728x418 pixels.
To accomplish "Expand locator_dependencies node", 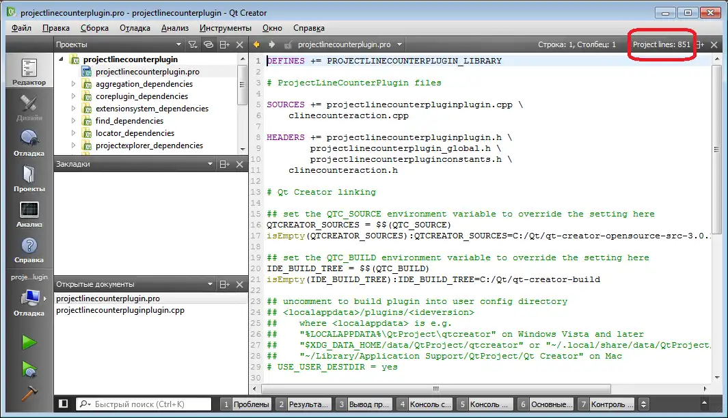I will click(73, 133).
